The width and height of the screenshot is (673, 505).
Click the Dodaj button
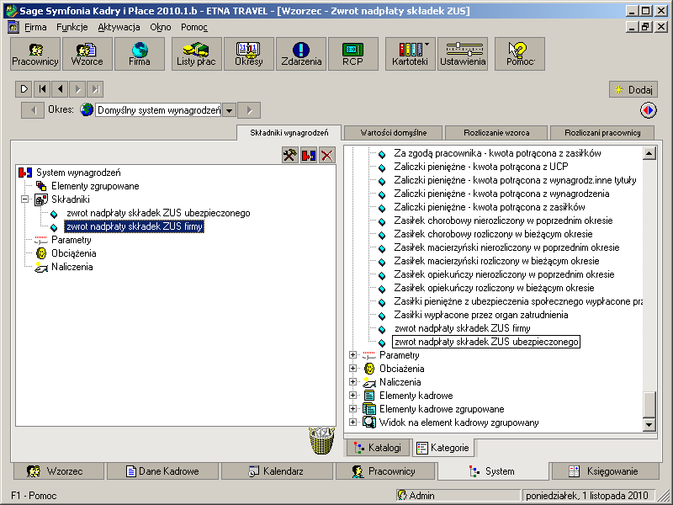(633, 89)
